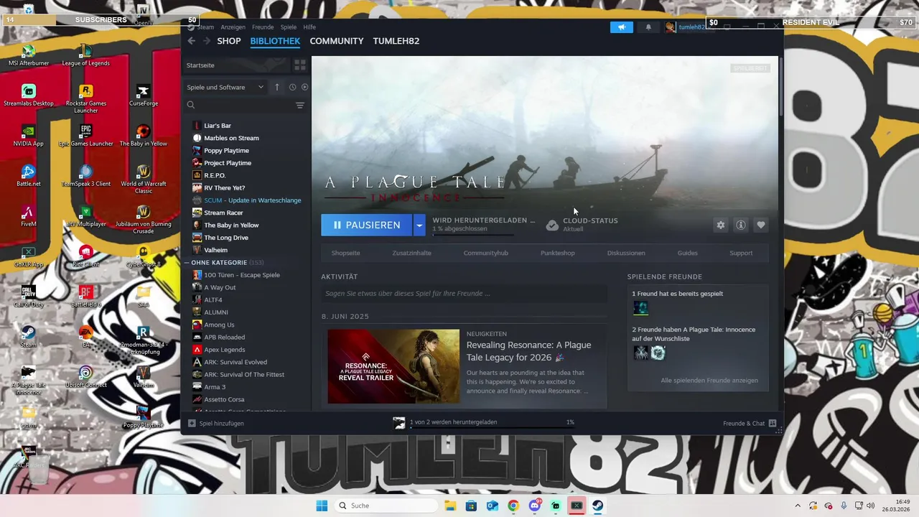Go to the SHOP tab
The image size is (919, 517).
tap(229, 41)
